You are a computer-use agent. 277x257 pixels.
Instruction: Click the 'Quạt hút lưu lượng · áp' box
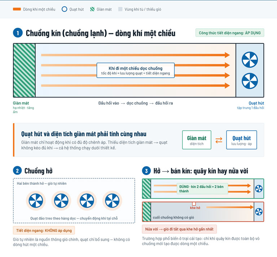pos(242,140)
